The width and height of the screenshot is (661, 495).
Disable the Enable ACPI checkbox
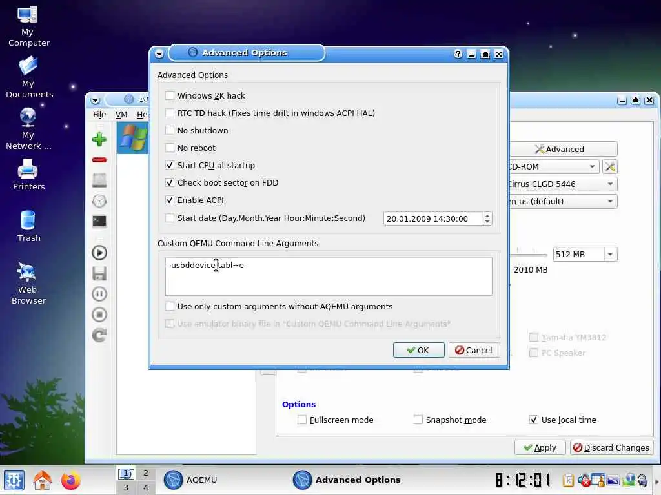click(x=170, y=200)
